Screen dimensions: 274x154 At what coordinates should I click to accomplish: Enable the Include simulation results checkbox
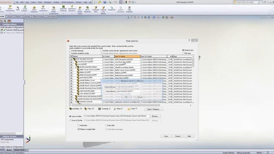point(70,53)
